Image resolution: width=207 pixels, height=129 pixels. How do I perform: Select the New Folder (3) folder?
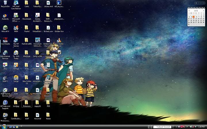pyautogui.click(x=27, y=80)
